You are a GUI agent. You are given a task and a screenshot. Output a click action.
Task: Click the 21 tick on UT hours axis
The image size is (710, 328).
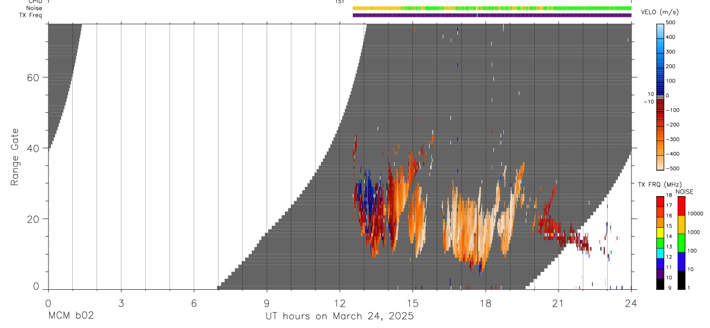[559, 303]
